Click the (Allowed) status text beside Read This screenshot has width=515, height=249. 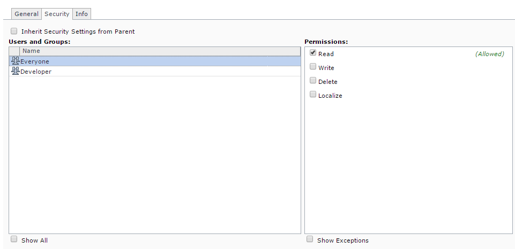(x=489, y=54)
